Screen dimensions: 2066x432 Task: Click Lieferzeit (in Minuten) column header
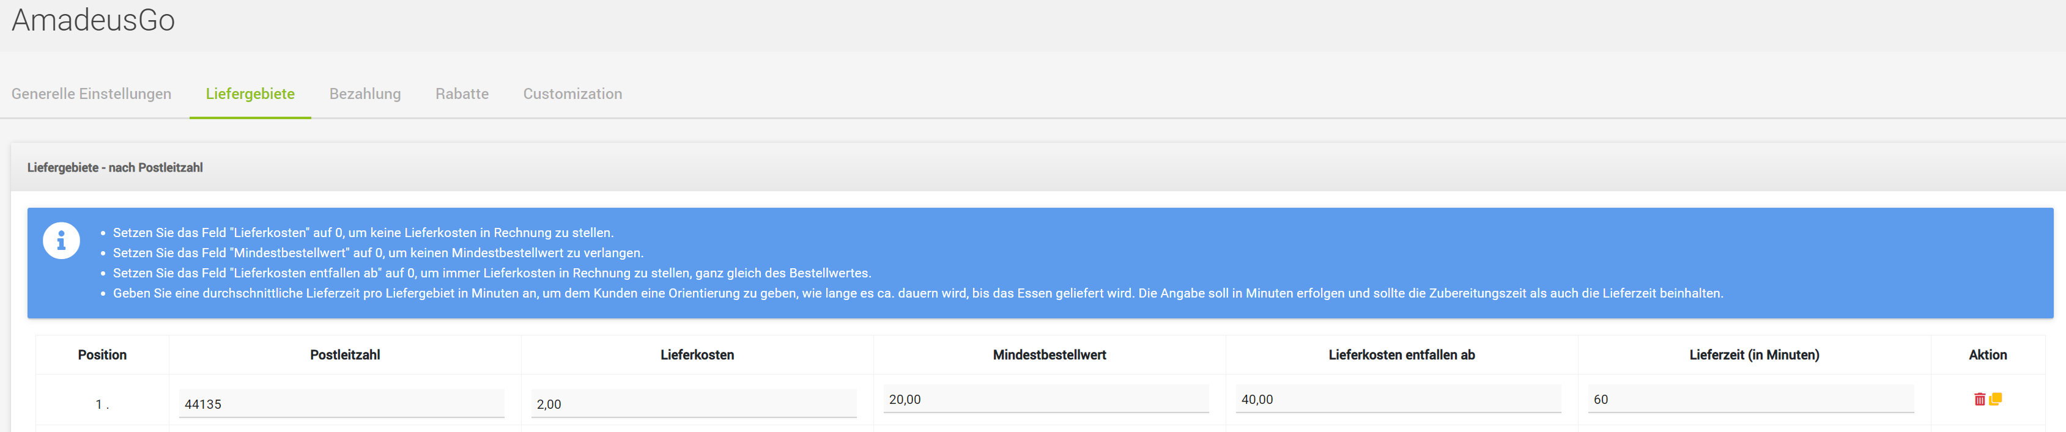1754,355
